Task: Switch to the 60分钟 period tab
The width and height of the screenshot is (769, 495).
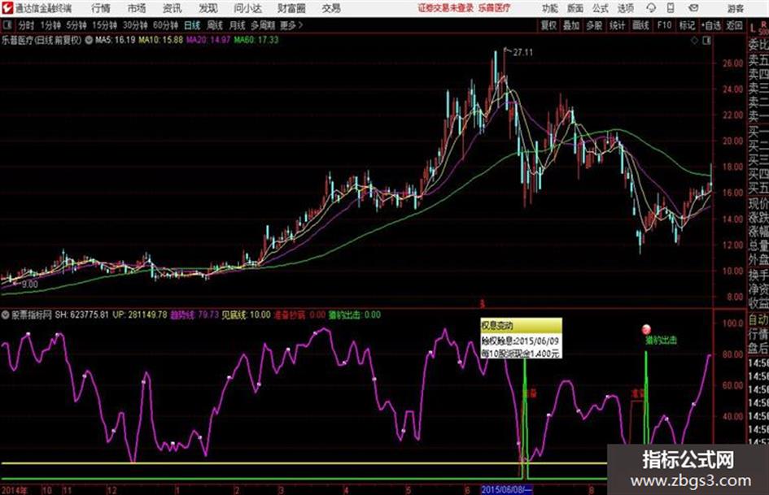Action: click(165, 25)
